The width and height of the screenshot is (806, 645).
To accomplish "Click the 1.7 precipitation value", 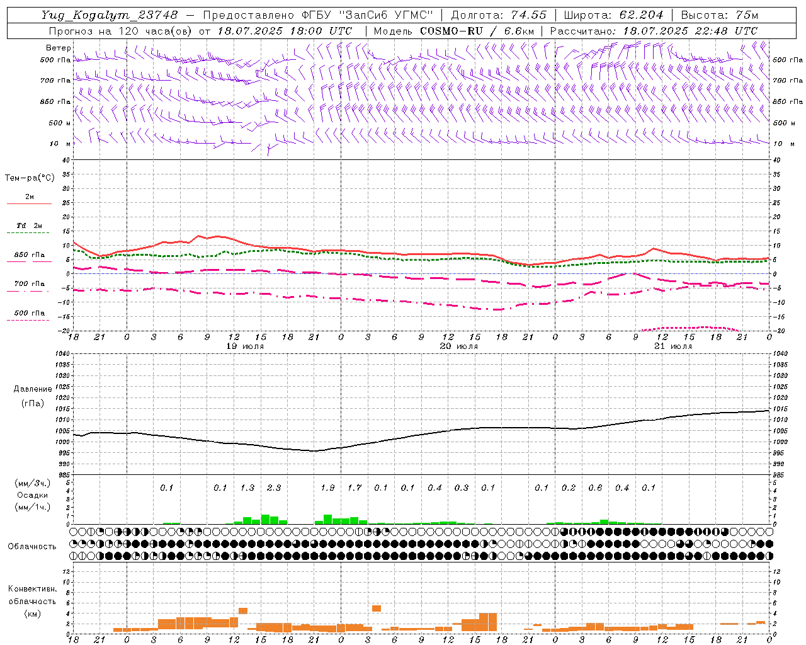I will tap(355, 488).
